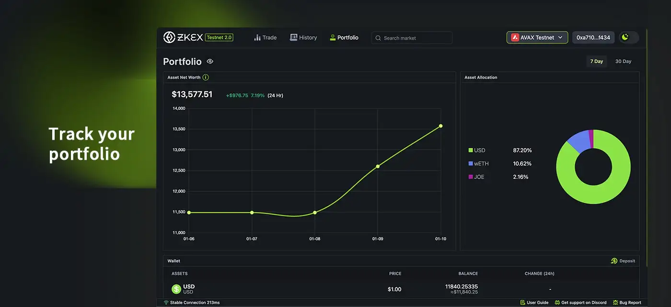Screen dimensions: 671x307
Task: Click the green USD legend swatch
Action: coord(471,151)
